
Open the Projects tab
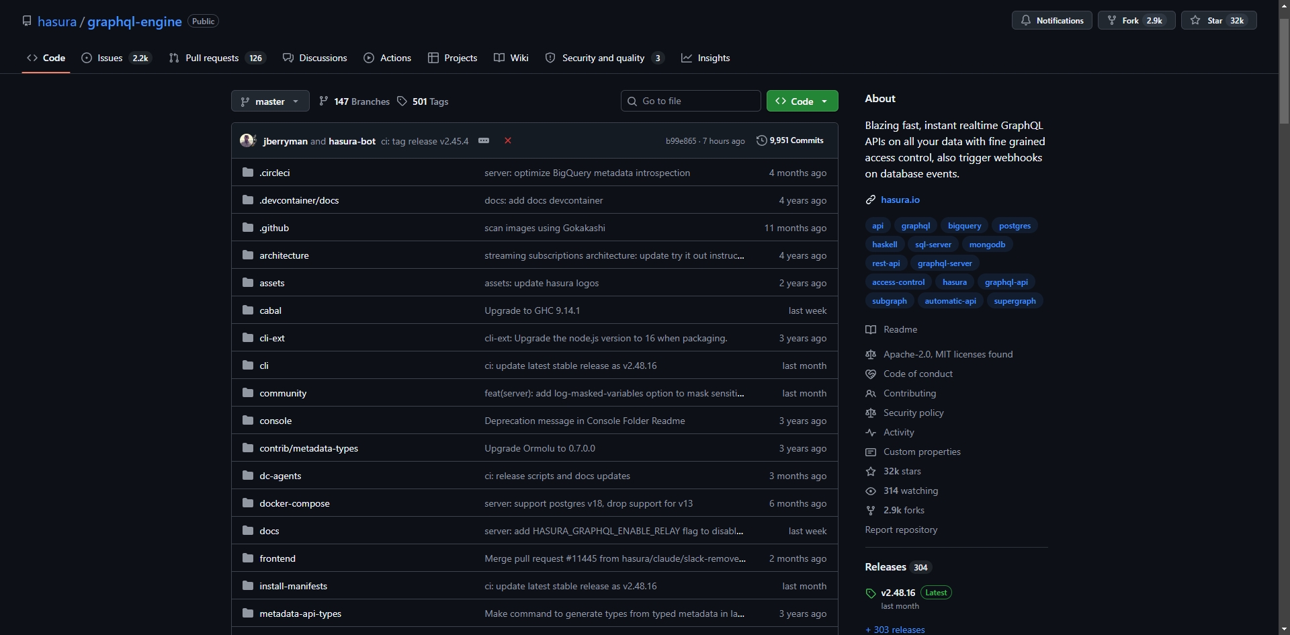453,58
